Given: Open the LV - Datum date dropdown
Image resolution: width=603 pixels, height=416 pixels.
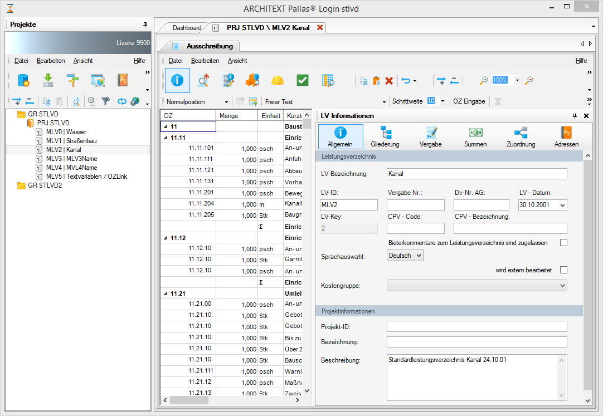Looking at the screenshot, I should [x=563, y=205].
